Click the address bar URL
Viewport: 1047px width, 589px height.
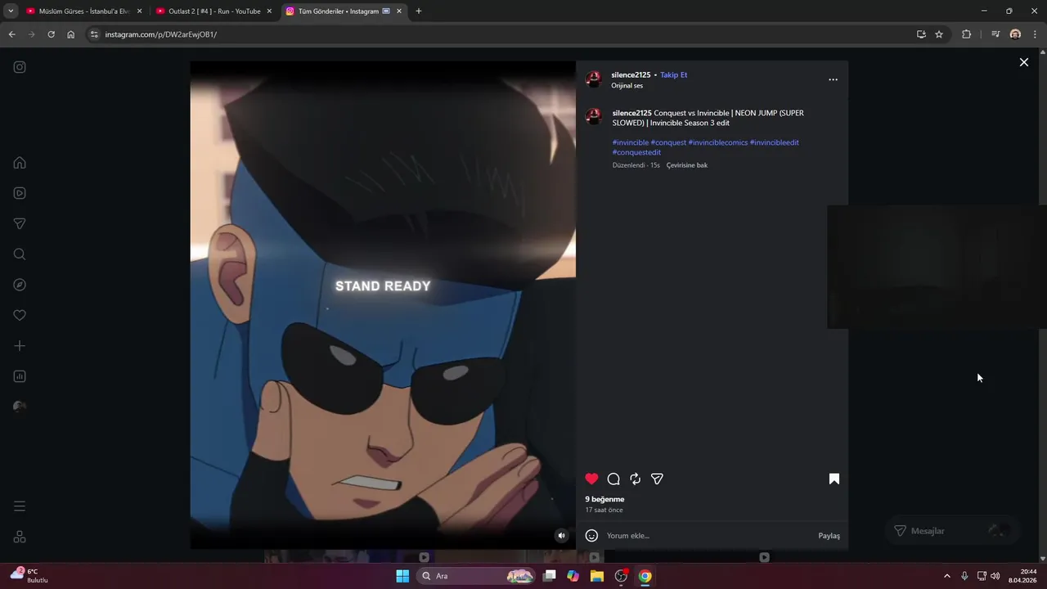tap(160, 34)
